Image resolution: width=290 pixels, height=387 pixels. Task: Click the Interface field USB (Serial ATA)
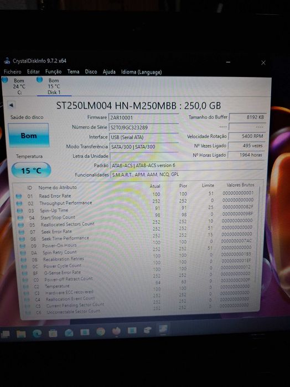pyautogui.click(x=144, y=137)
